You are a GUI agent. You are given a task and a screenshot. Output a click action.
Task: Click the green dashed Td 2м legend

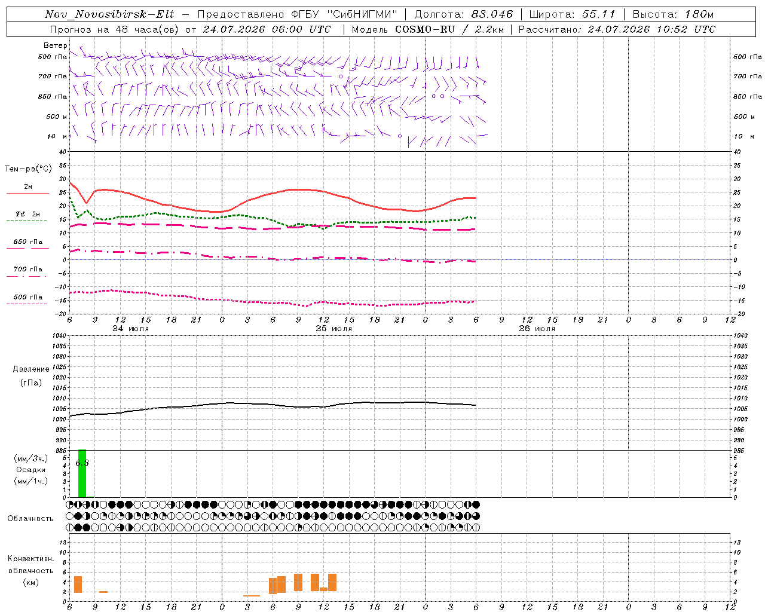click(x=26, y=221)
